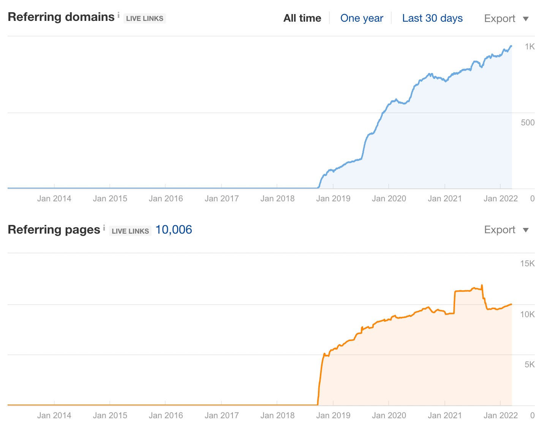The height and width of the screenshot is (430, 544).
Task: Click LIVE LINKS badge beside Referring pages
Action: click(x=130, y=231)
